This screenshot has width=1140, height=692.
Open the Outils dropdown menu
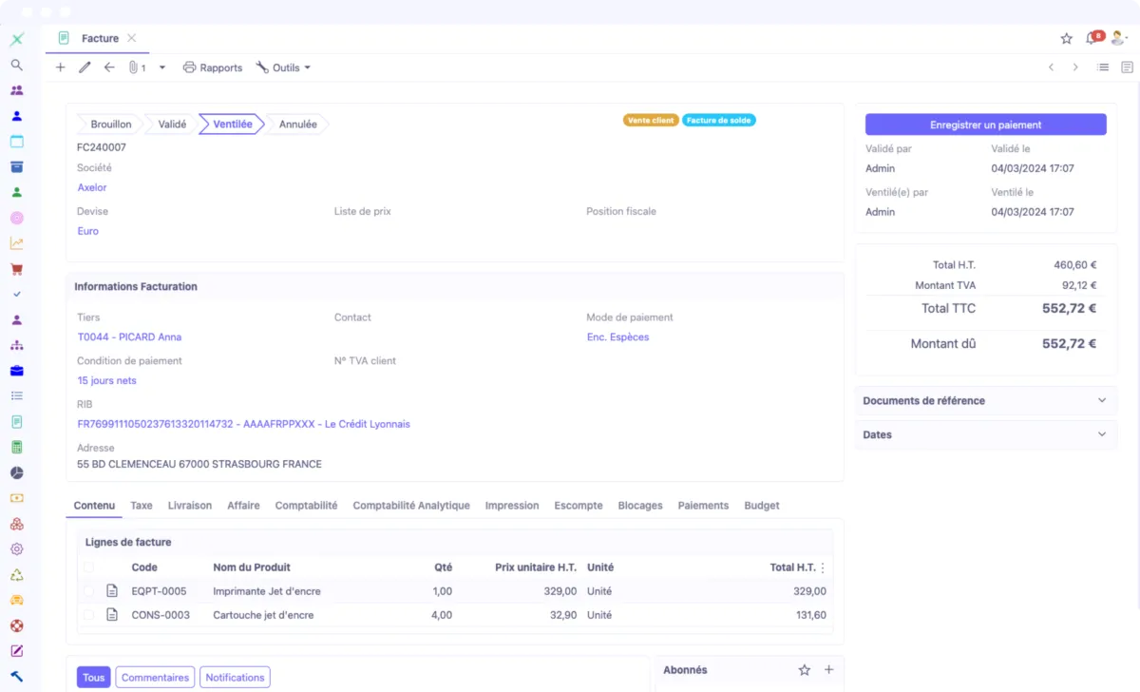tap(283, 67)
